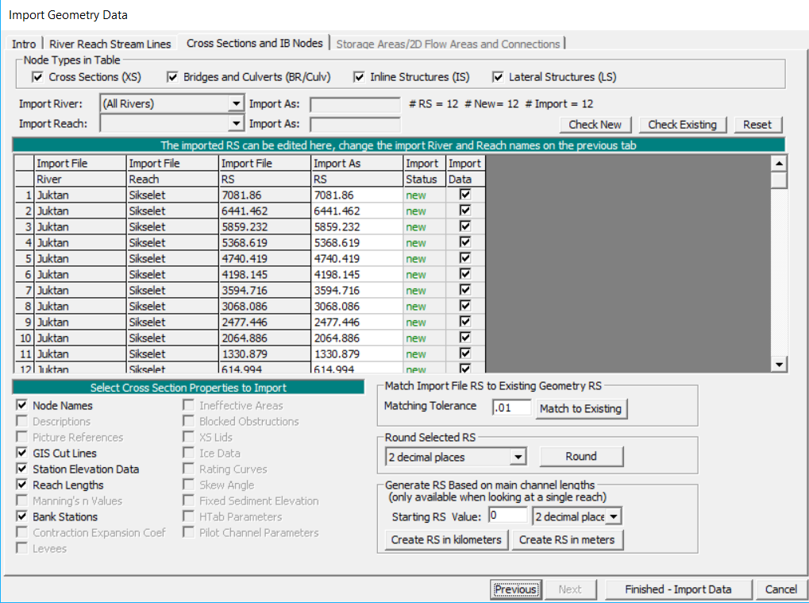Image resolution: width=809 pixels, height=603 pixels.
Task: Uncheck Import Data for RS 1330.879
Action: (465, 354)
